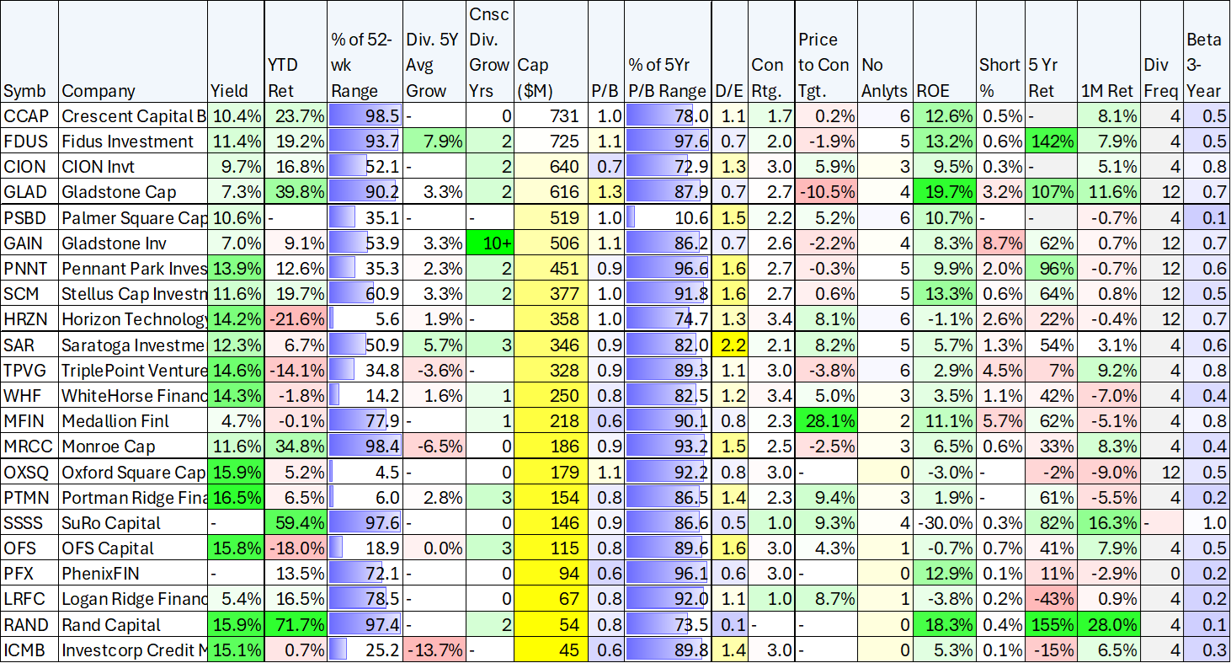Click Rand Capital's 71.7% YTD cell
The height and width of the screenshot is (663, 1231).
[295, 623]
